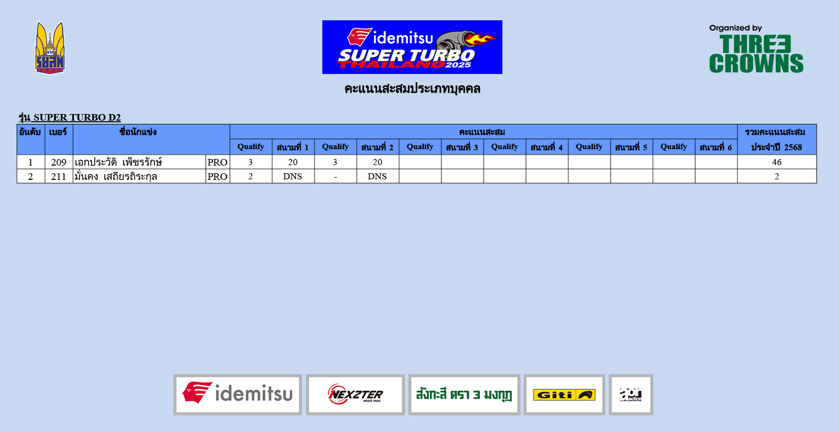The height and width of the screenshot is (431, 839).
Task: Select car number 211
Action: [x=59, y=176]
